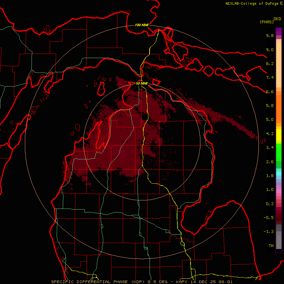Viewport: 284px width, 284px height.
Task: Click the 50 NMI range ring label
Action: click(142, 83)
